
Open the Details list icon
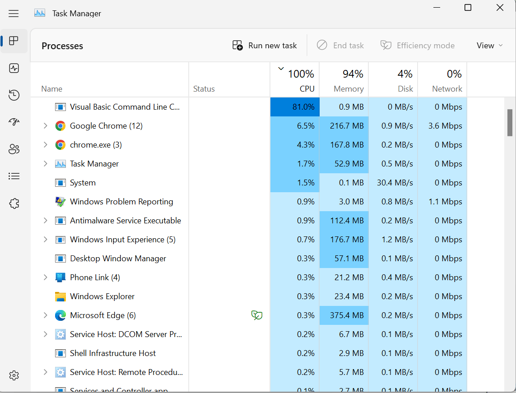(x=14, y=176)
